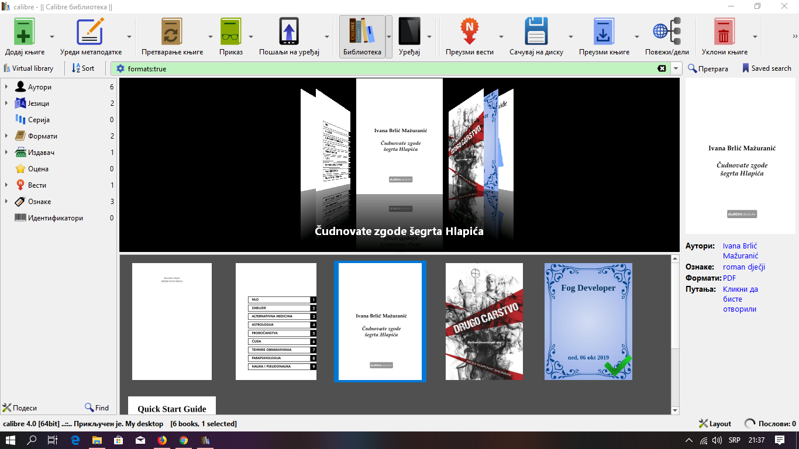
Task: Select Серија in tag browser
Action: pyautogui.click(x=39, y=120)
